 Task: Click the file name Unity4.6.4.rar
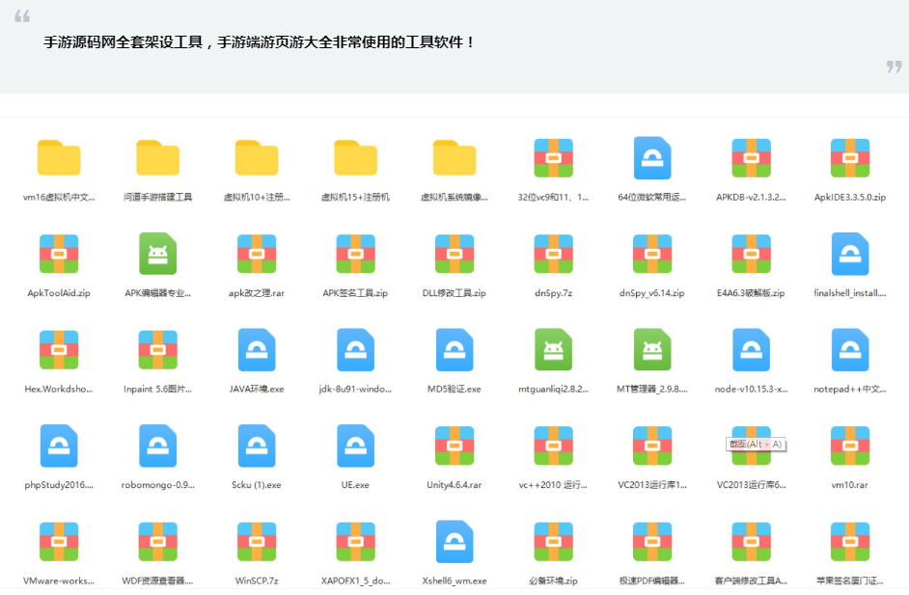coord(454,485)
